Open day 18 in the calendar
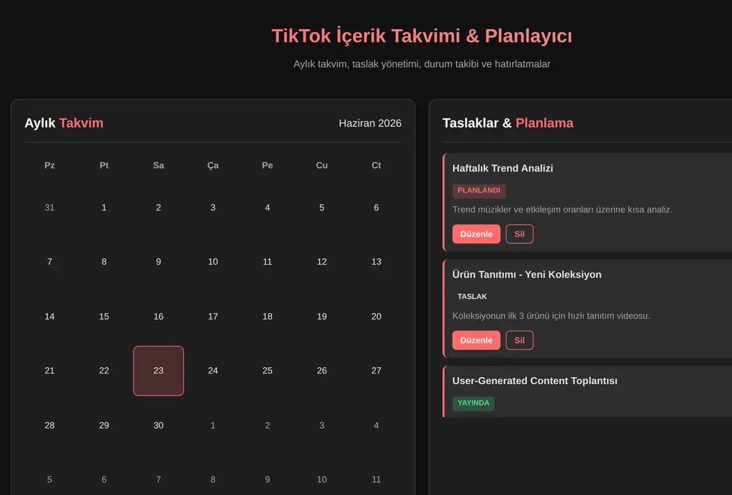 coord(267,316)
